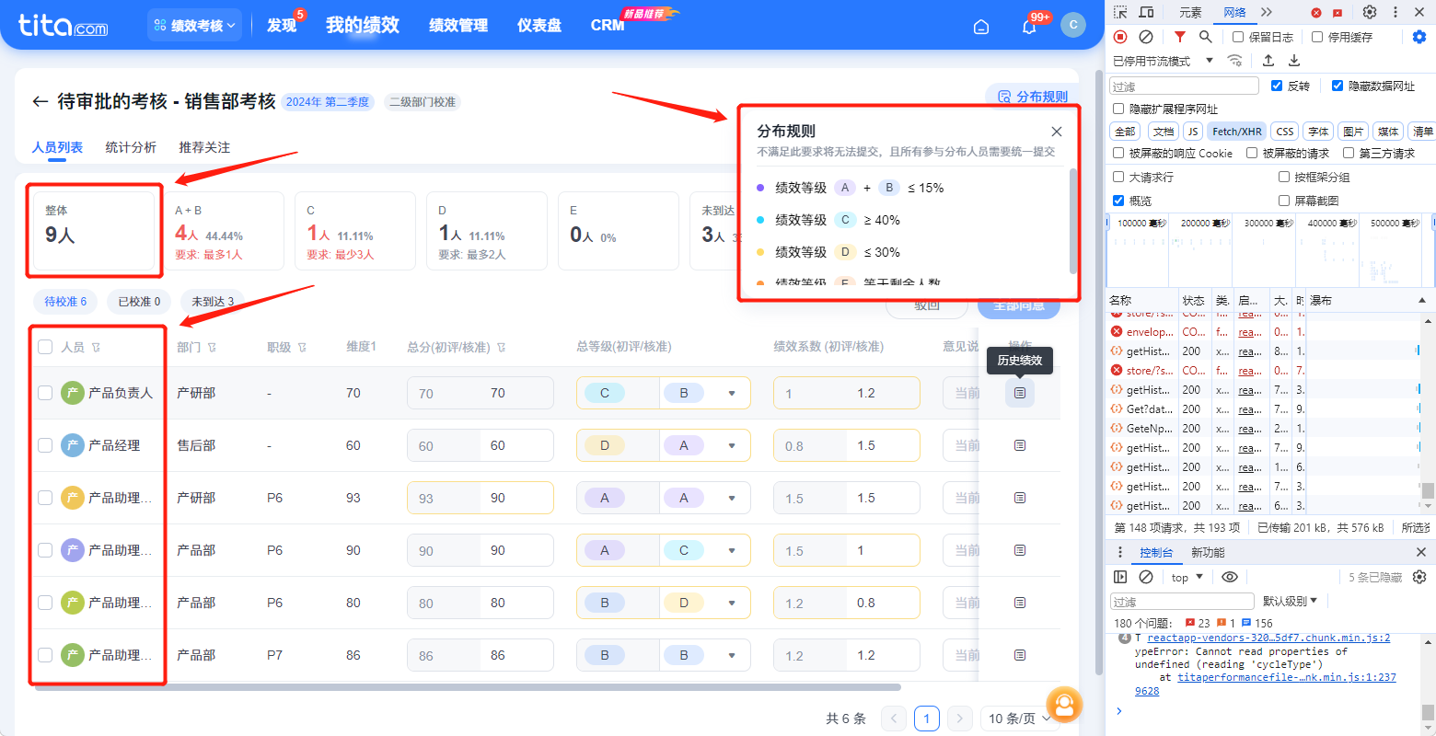Select all rows with header checkbox
Screen dimensions: 1436x736
coord(45,347)
